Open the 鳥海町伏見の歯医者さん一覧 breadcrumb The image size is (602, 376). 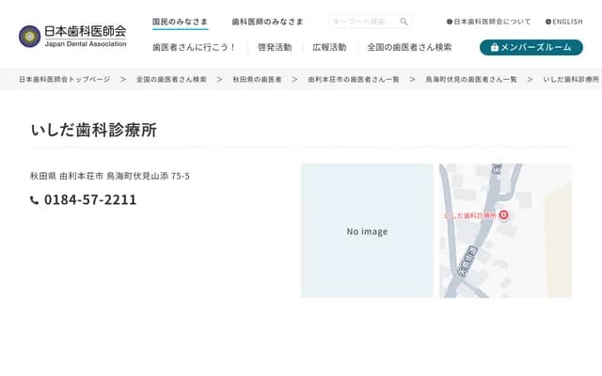pyautogui.click(x=471, y=80)
